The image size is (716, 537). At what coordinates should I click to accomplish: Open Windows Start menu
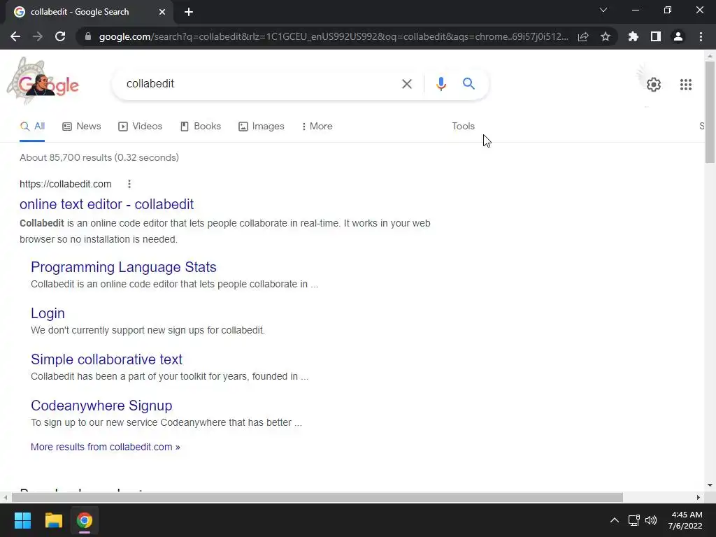[x=22, y=520]
